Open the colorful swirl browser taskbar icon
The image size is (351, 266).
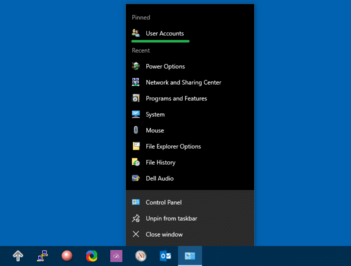92,255
